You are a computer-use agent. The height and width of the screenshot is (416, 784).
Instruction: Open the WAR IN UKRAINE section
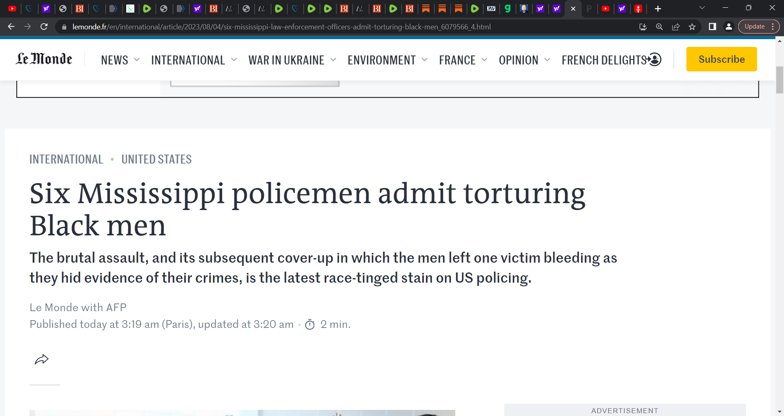[286, 60]
